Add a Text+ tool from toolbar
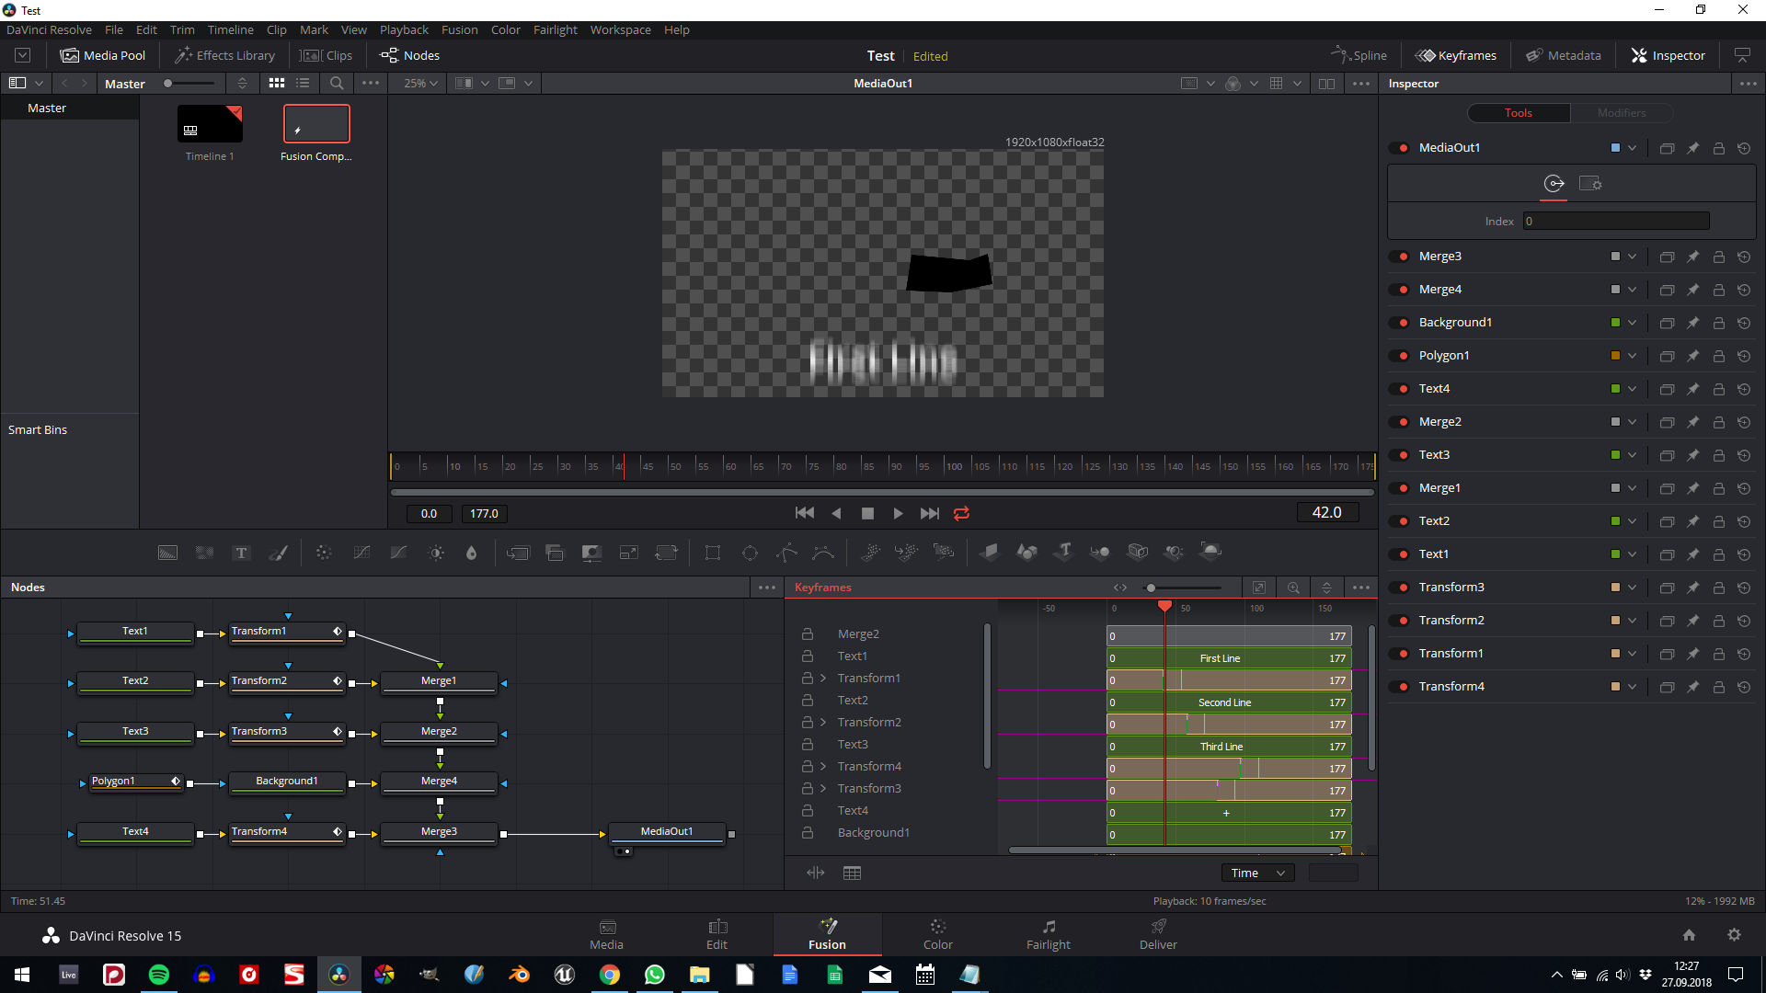This screenshot has width=1766, height=993. pyautogui.click(x=241, y=553)
